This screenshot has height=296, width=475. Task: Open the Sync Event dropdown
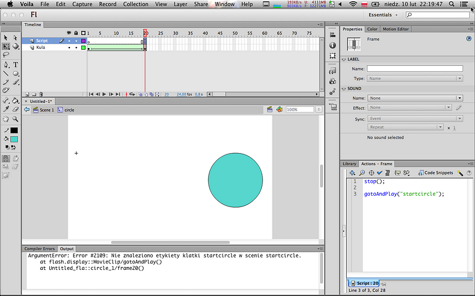[415, 118]
